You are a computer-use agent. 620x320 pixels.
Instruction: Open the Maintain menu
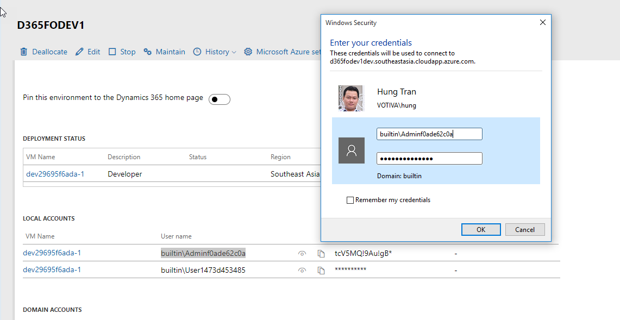pyautogui.click(x=171, y=52)
